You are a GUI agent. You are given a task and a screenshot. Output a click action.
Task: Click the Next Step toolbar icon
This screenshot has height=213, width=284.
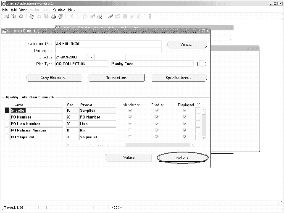tap(39, 16)
